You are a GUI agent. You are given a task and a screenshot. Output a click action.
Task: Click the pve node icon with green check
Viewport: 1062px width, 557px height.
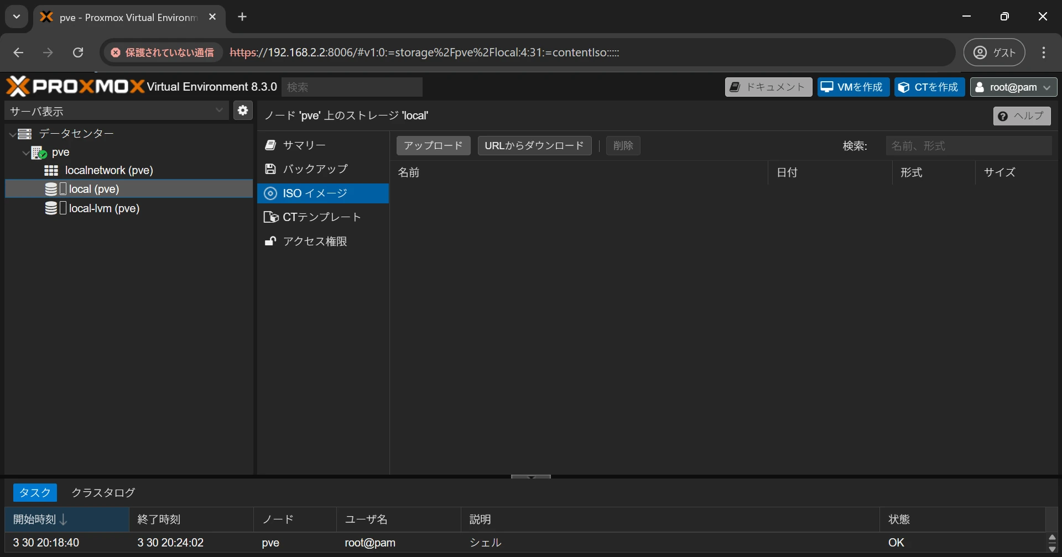(x=39, y=153)
